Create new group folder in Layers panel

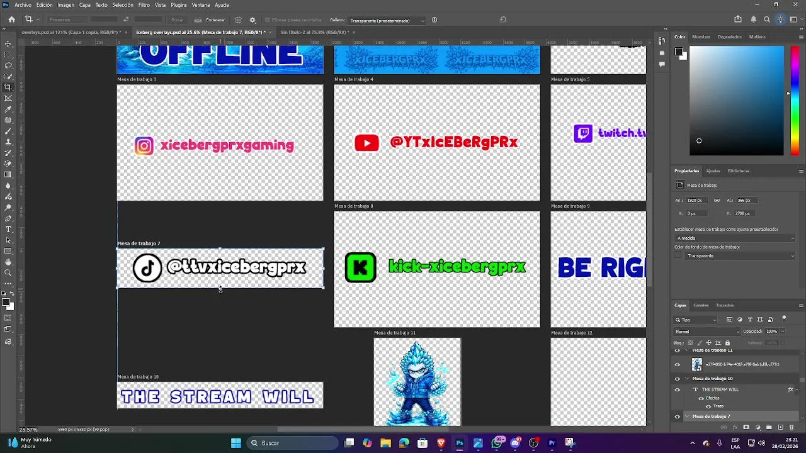tap(769, 427)
